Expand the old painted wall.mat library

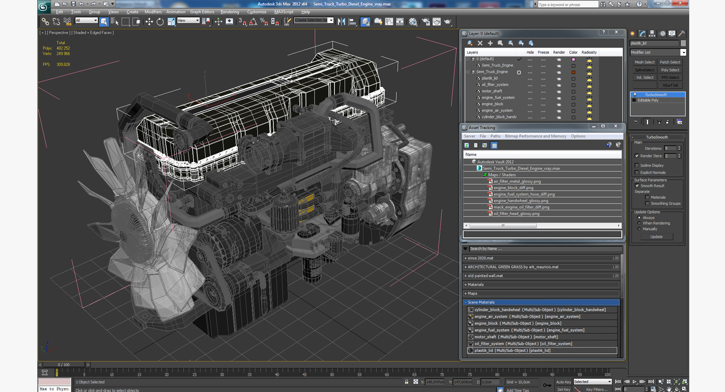[x=541, y=276]
